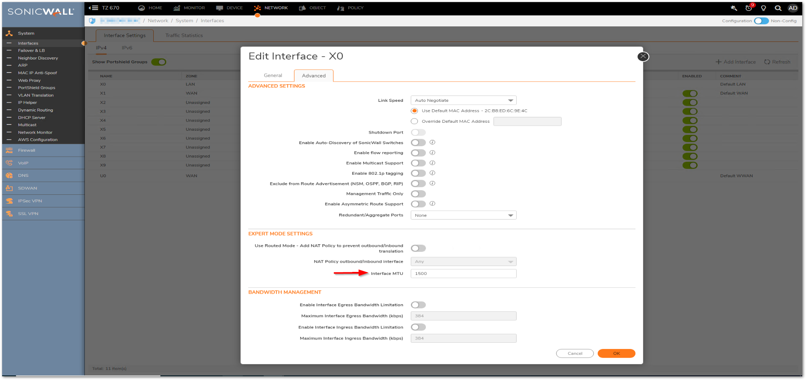Click Add Interface button
This screenshot has width=806, height=380.
tap(735, 62)
